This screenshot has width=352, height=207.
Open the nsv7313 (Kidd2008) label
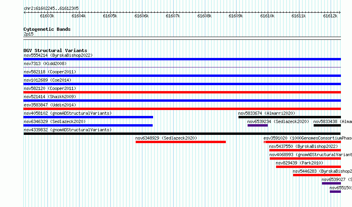45,63
